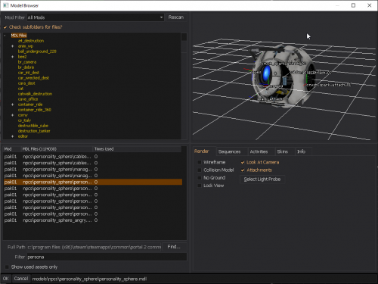Open the Mod Filter dropdown
The height and width of the screenshot is (284, 378).
pyautogui.click(x=95, y=17)
